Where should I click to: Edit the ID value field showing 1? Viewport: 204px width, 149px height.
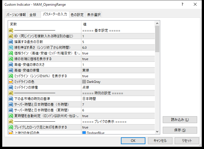(x=118, y=36)
